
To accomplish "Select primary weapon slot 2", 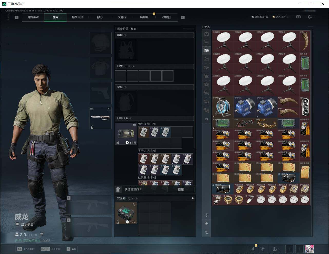I will tap(89, 227).
